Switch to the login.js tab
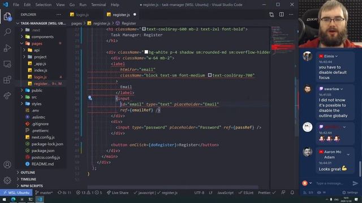 [83, 15]
